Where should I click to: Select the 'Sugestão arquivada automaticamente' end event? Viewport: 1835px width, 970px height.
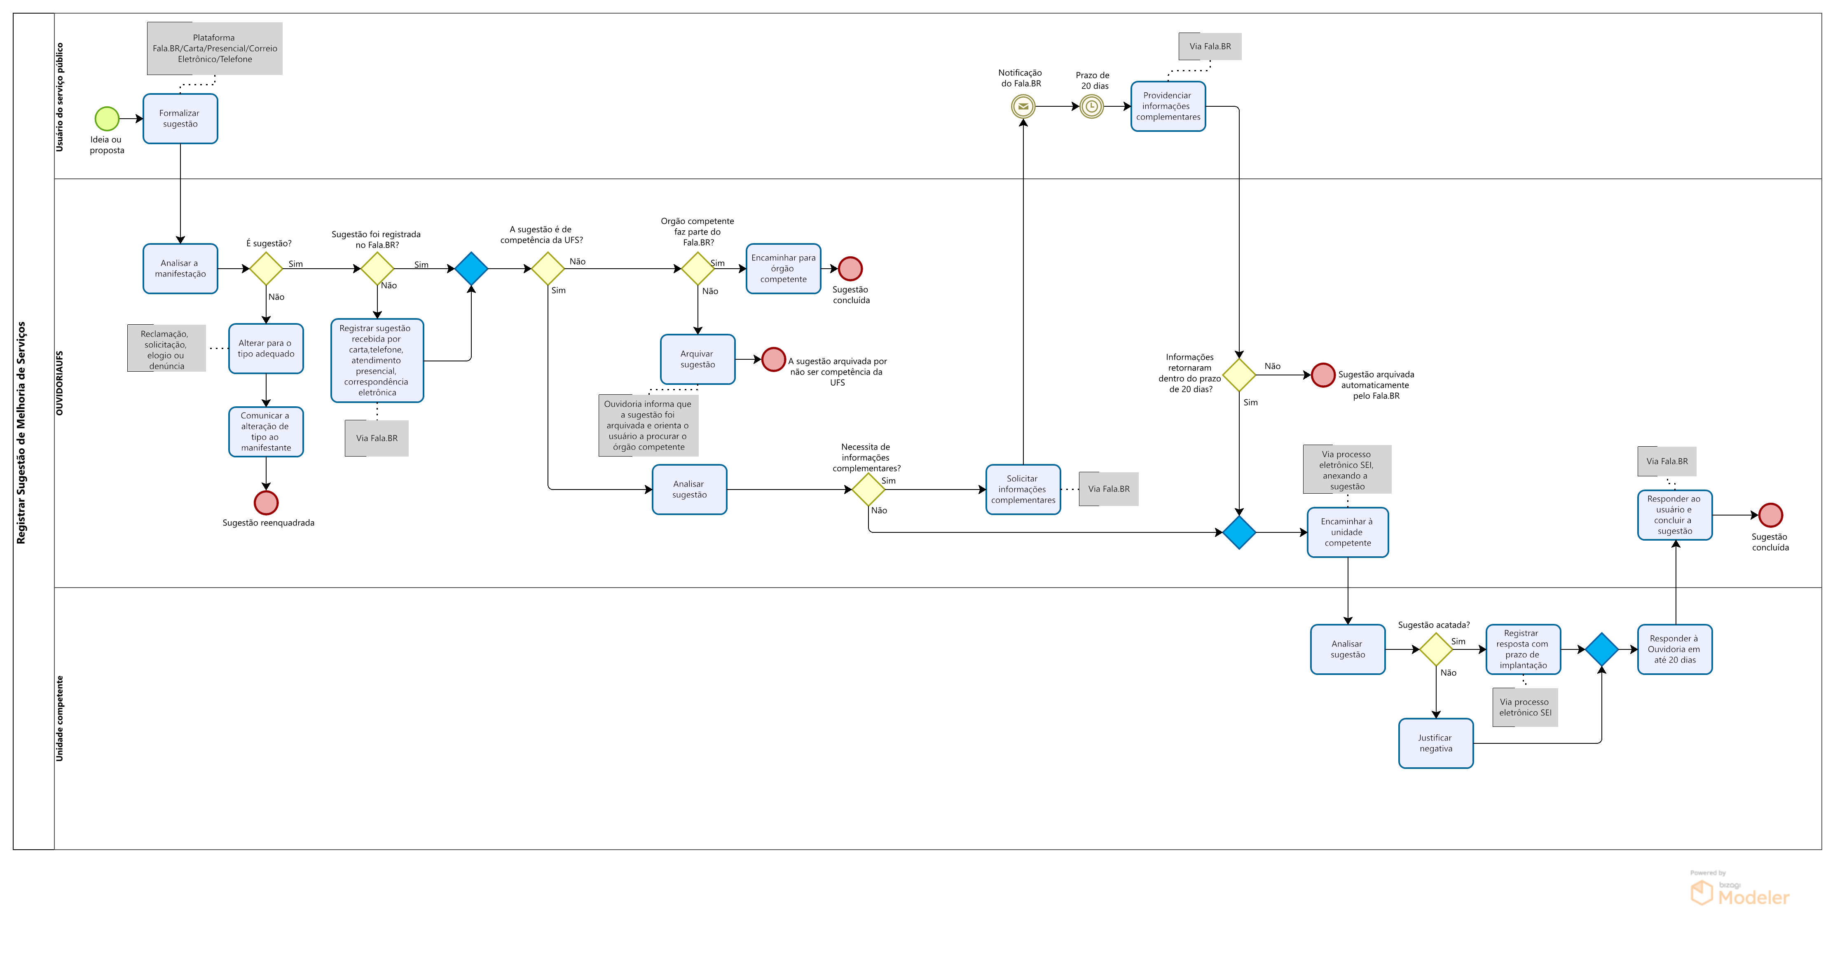(1323, 375)
